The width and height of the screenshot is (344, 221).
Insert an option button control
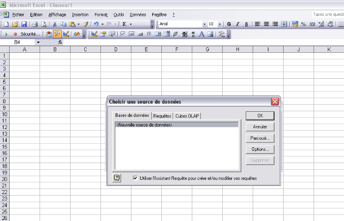click(x=149, y=34)
